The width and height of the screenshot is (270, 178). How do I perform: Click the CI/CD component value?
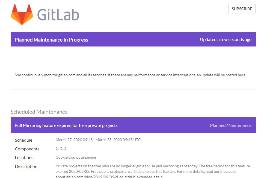[61, 148]
